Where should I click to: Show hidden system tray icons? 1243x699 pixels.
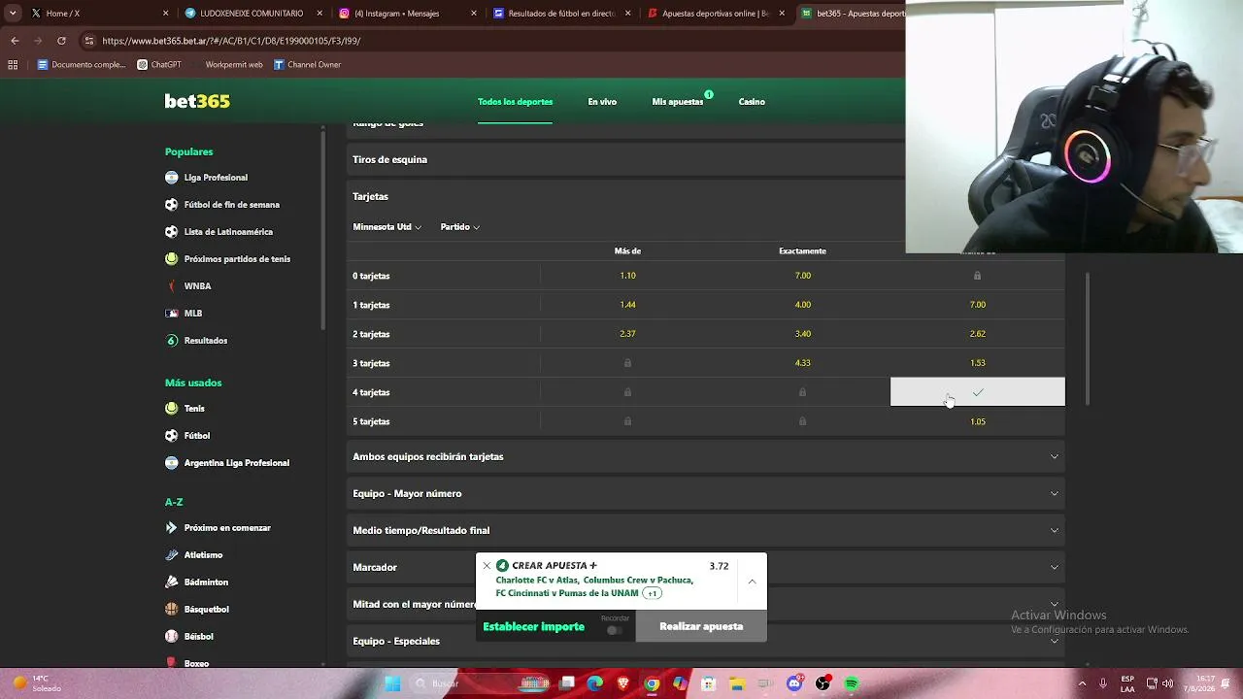1082,683
